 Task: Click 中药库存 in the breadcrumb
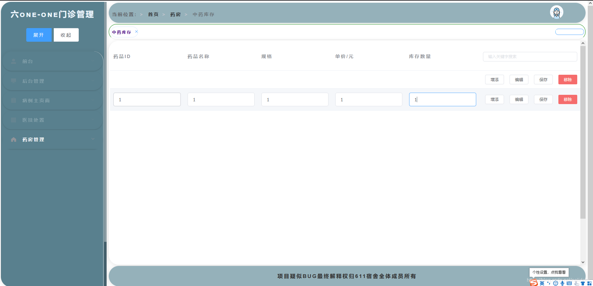tap(203, 15)
